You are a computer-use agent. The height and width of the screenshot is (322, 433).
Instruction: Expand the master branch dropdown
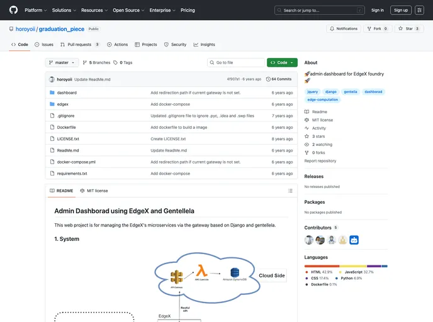point(62,63)
